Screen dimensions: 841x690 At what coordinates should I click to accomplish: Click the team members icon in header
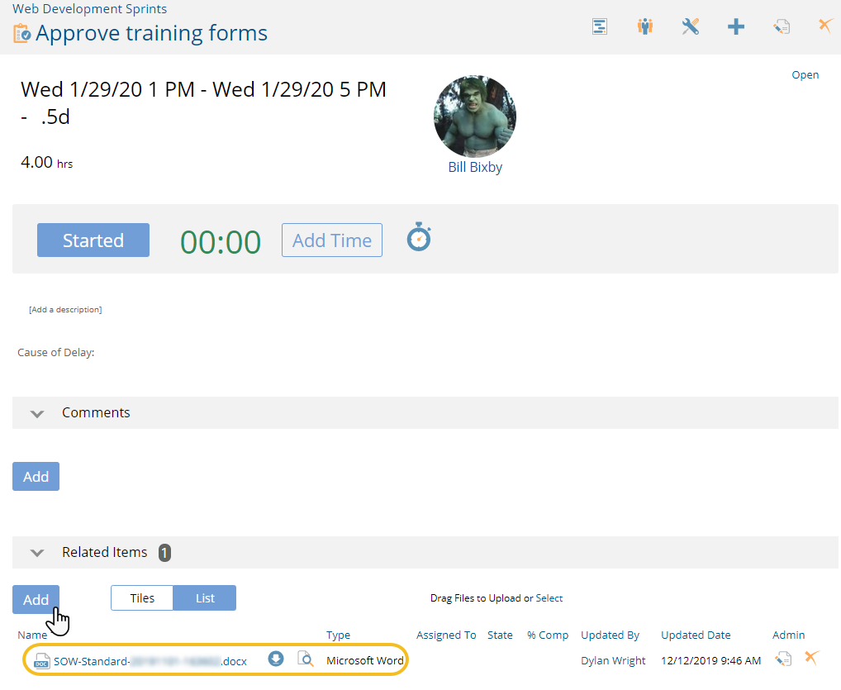tap(644, 26)
